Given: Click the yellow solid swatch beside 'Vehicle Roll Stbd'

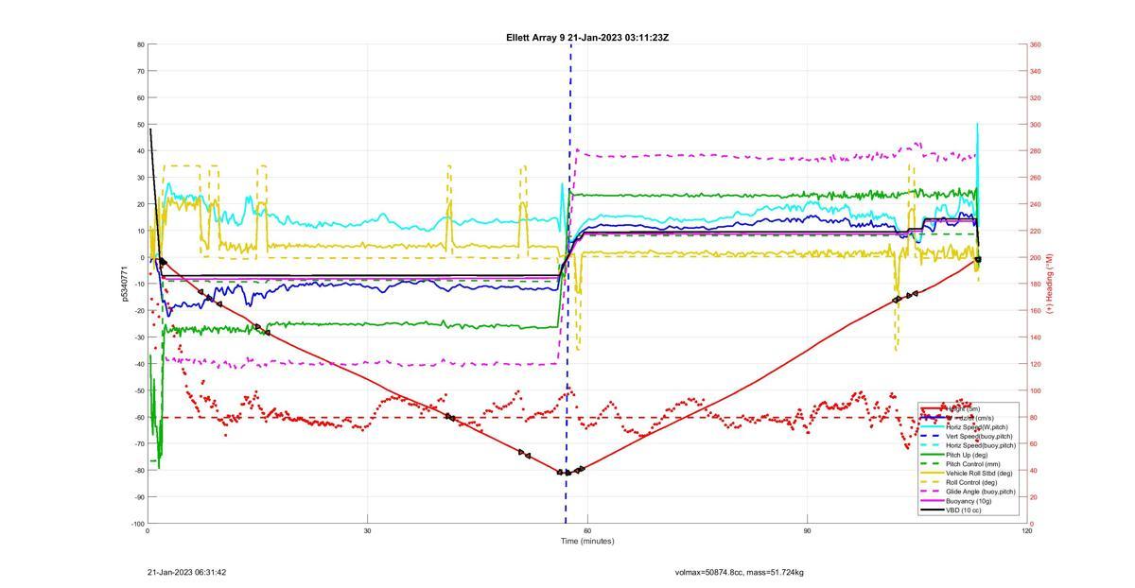Looking at the screenshot, I should click(932, 474).
